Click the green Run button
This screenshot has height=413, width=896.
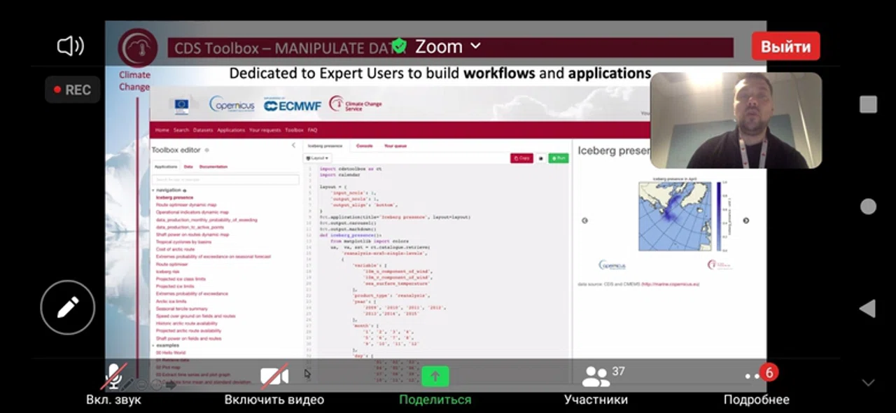click(x=558, y=158)
